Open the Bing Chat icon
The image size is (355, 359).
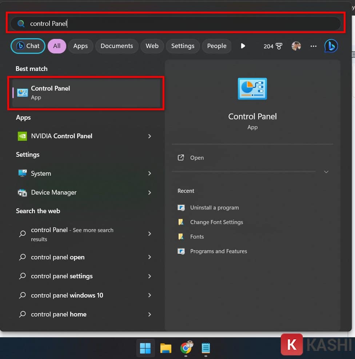click(331, 46)
